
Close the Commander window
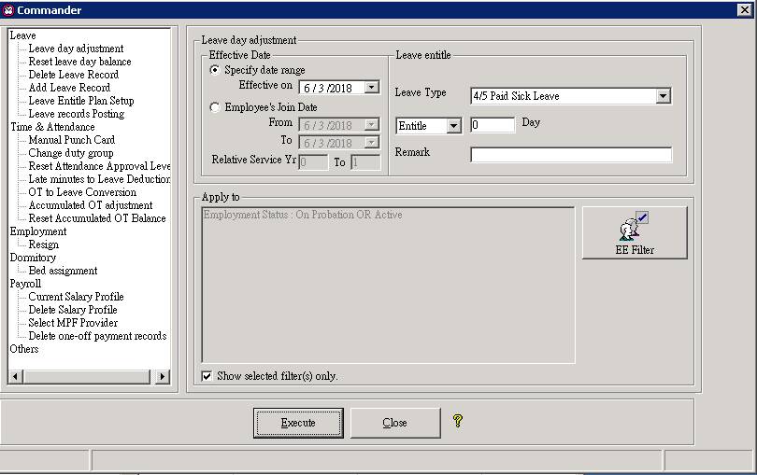point(745,9)
